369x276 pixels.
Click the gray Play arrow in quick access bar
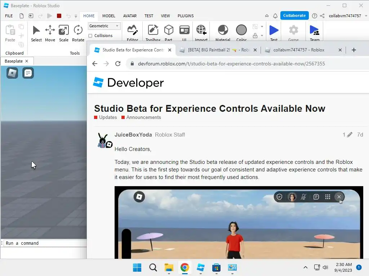point(49,16)
